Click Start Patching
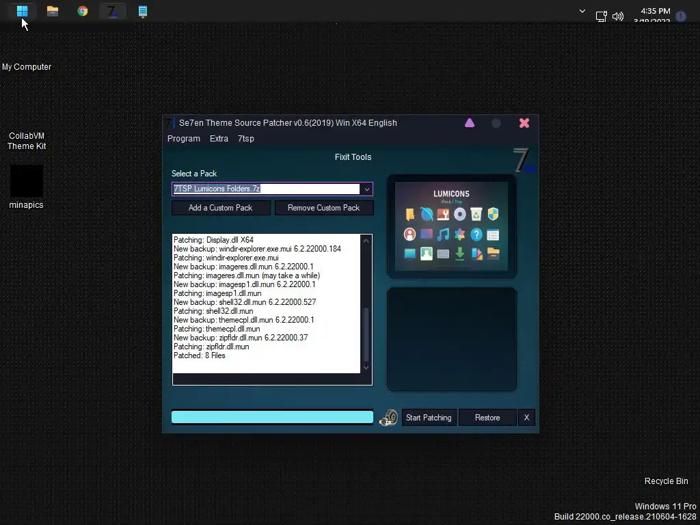The width and height of the screenshot is (700, 525). click(x=429, y=418)
